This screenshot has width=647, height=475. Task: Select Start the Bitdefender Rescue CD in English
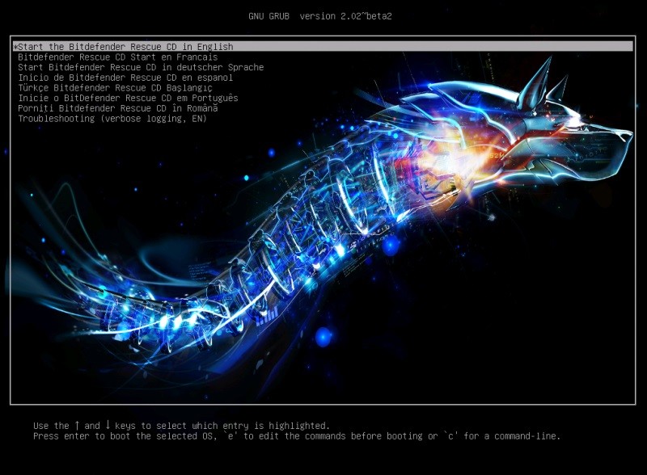(x=323, y=47)
